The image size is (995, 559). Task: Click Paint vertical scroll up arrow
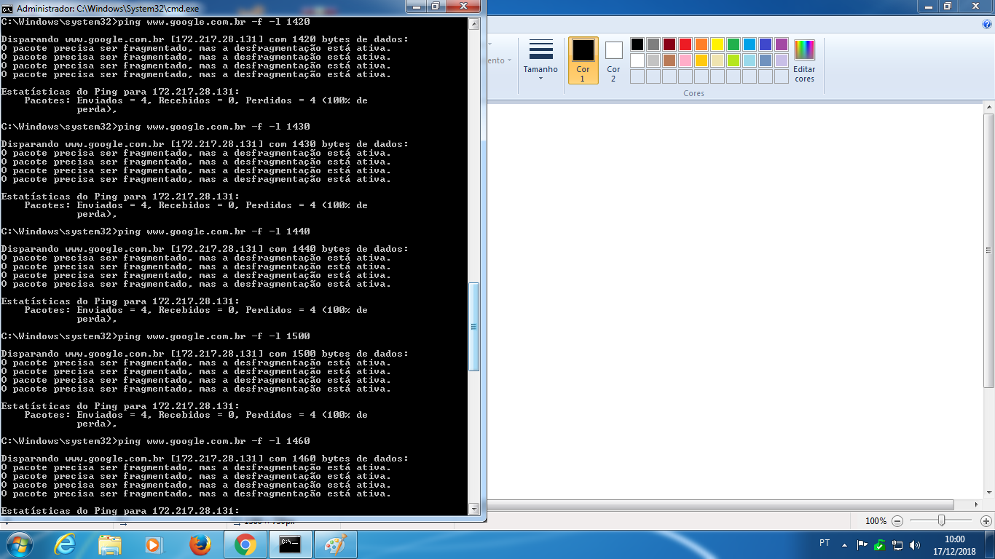tap(989, 108)
